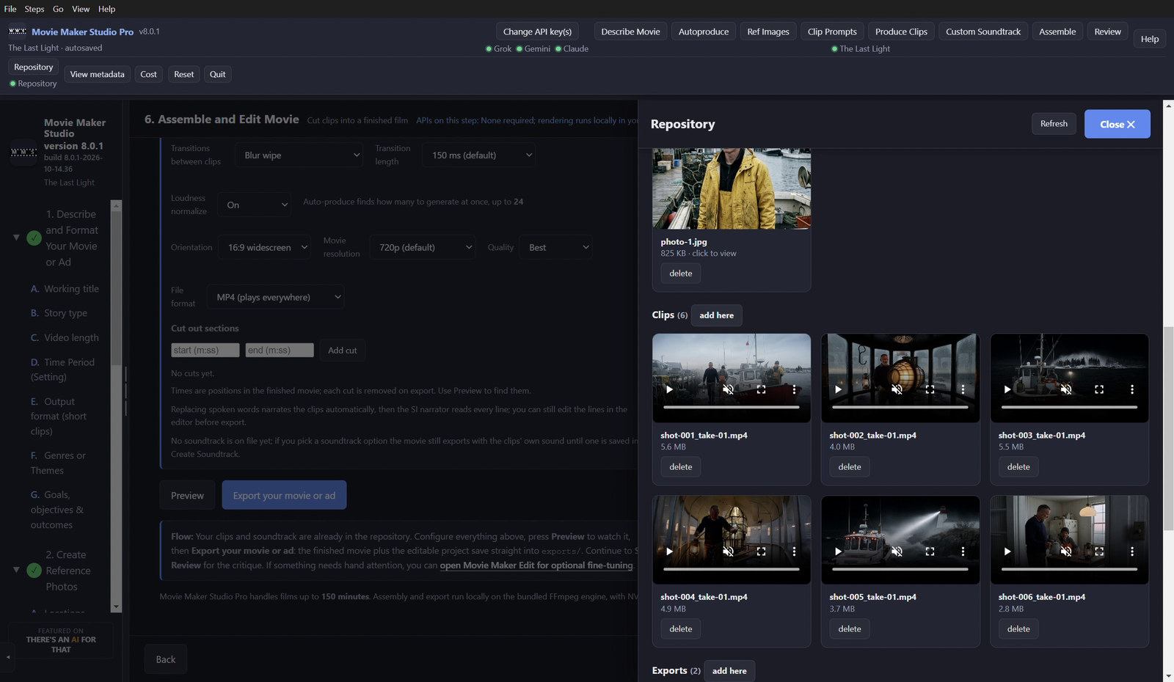
Task: Play the shot-005_take-01.mp4 clip
Action: click(x=838, y=551)
